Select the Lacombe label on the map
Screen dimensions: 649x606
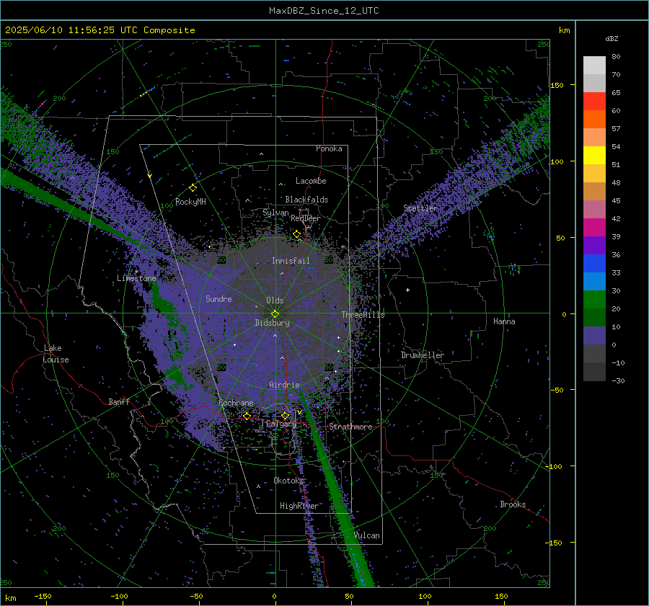click(x=311, y=181)
